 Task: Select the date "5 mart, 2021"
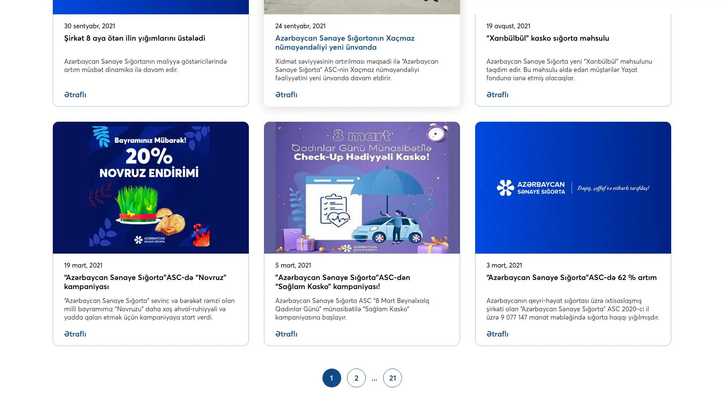click(293, 265)
